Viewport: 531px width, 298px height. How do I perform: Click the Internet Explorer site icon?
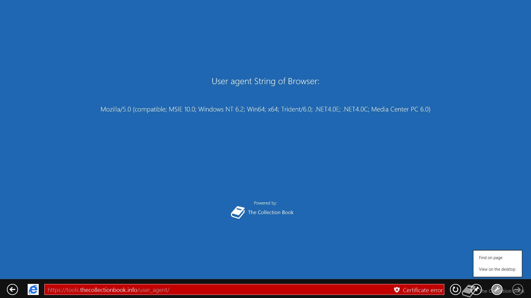33,289
